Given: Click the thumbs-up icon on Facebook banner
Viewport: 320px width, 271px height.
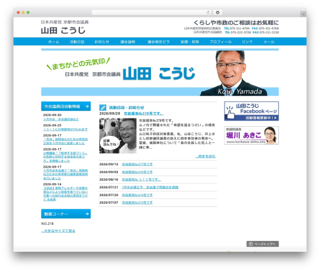Looking at the screenshot, I should [x=230, y=112].
